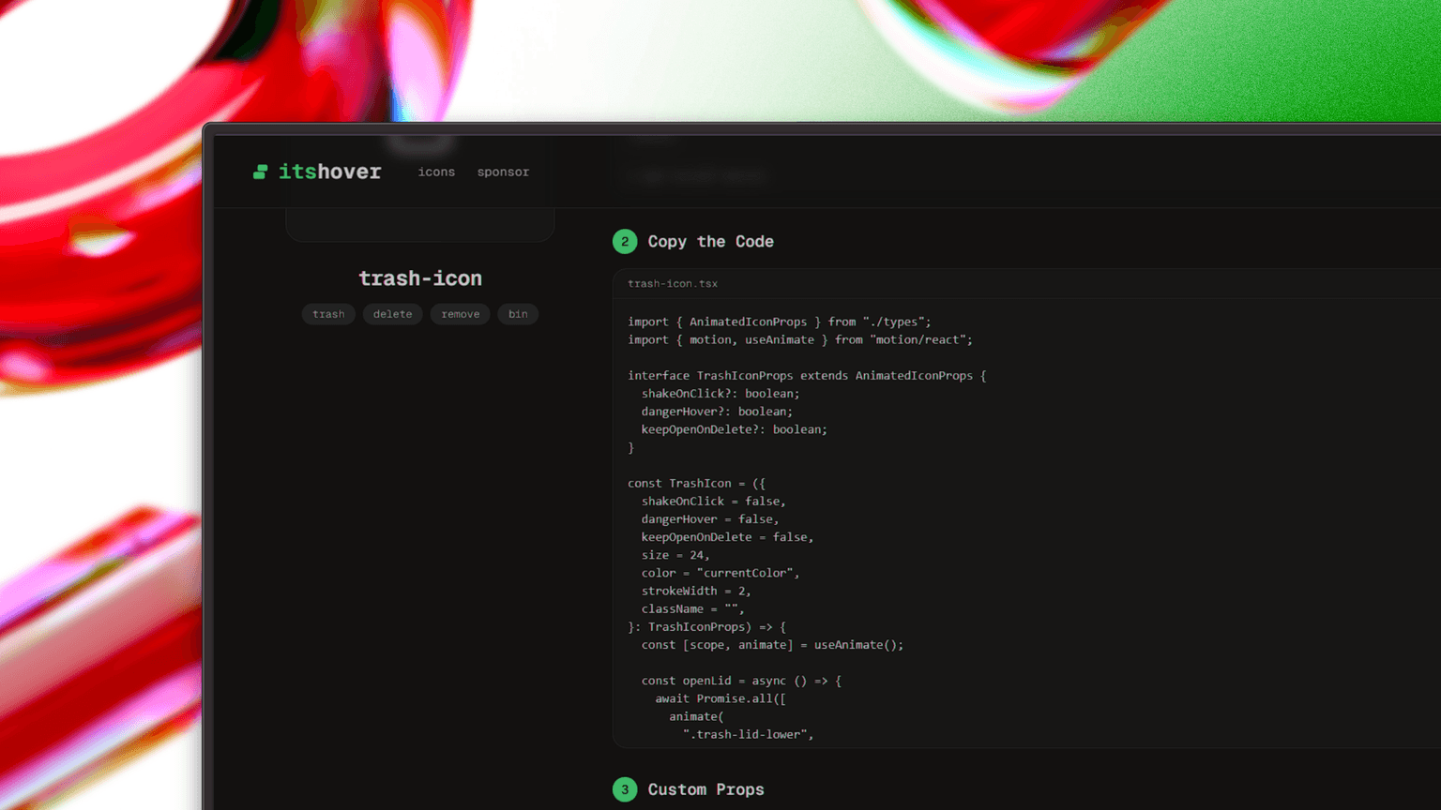Select the trash tag chip
This screenshot has width=1441, height=810.
tap(328, 314)
